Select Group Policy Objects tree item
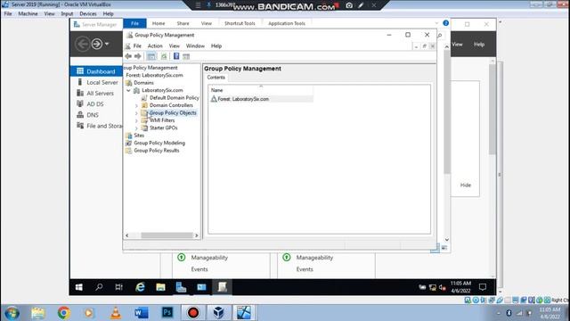The height and width of the screenshot is (321, 570). 173,113
